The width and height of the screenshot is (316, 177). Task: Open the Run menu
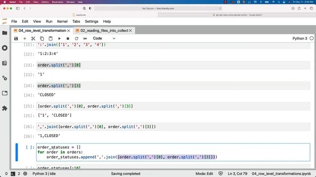[x=49, y=22]
